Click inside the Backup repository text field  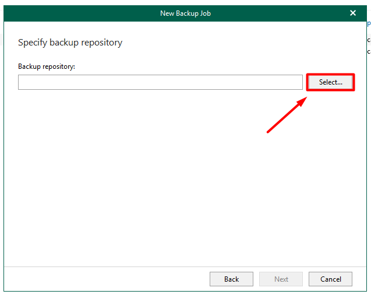[160, 82]
